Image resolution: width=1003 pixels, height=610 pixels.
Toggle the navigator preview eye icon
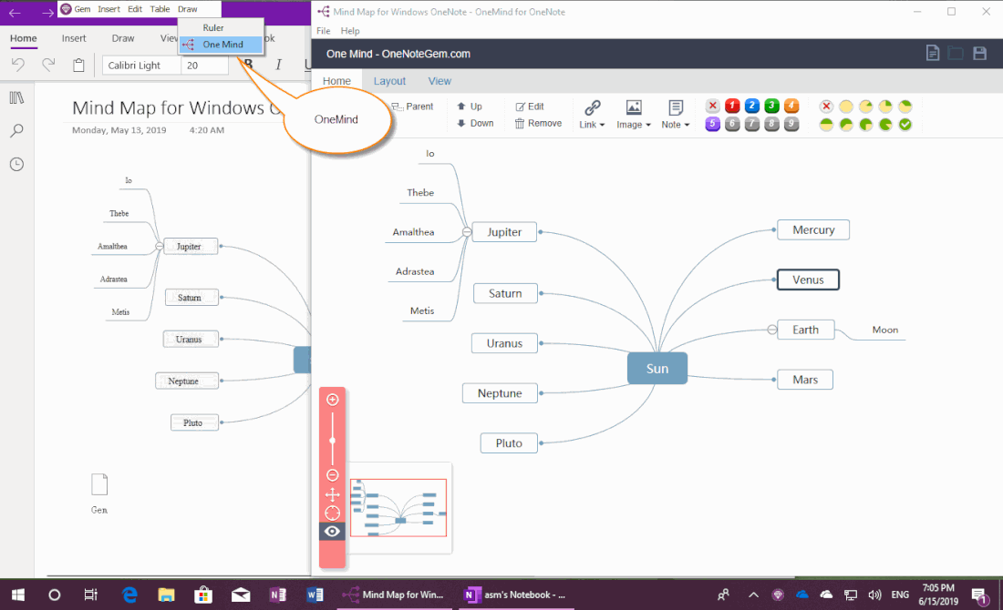[332, 532]
